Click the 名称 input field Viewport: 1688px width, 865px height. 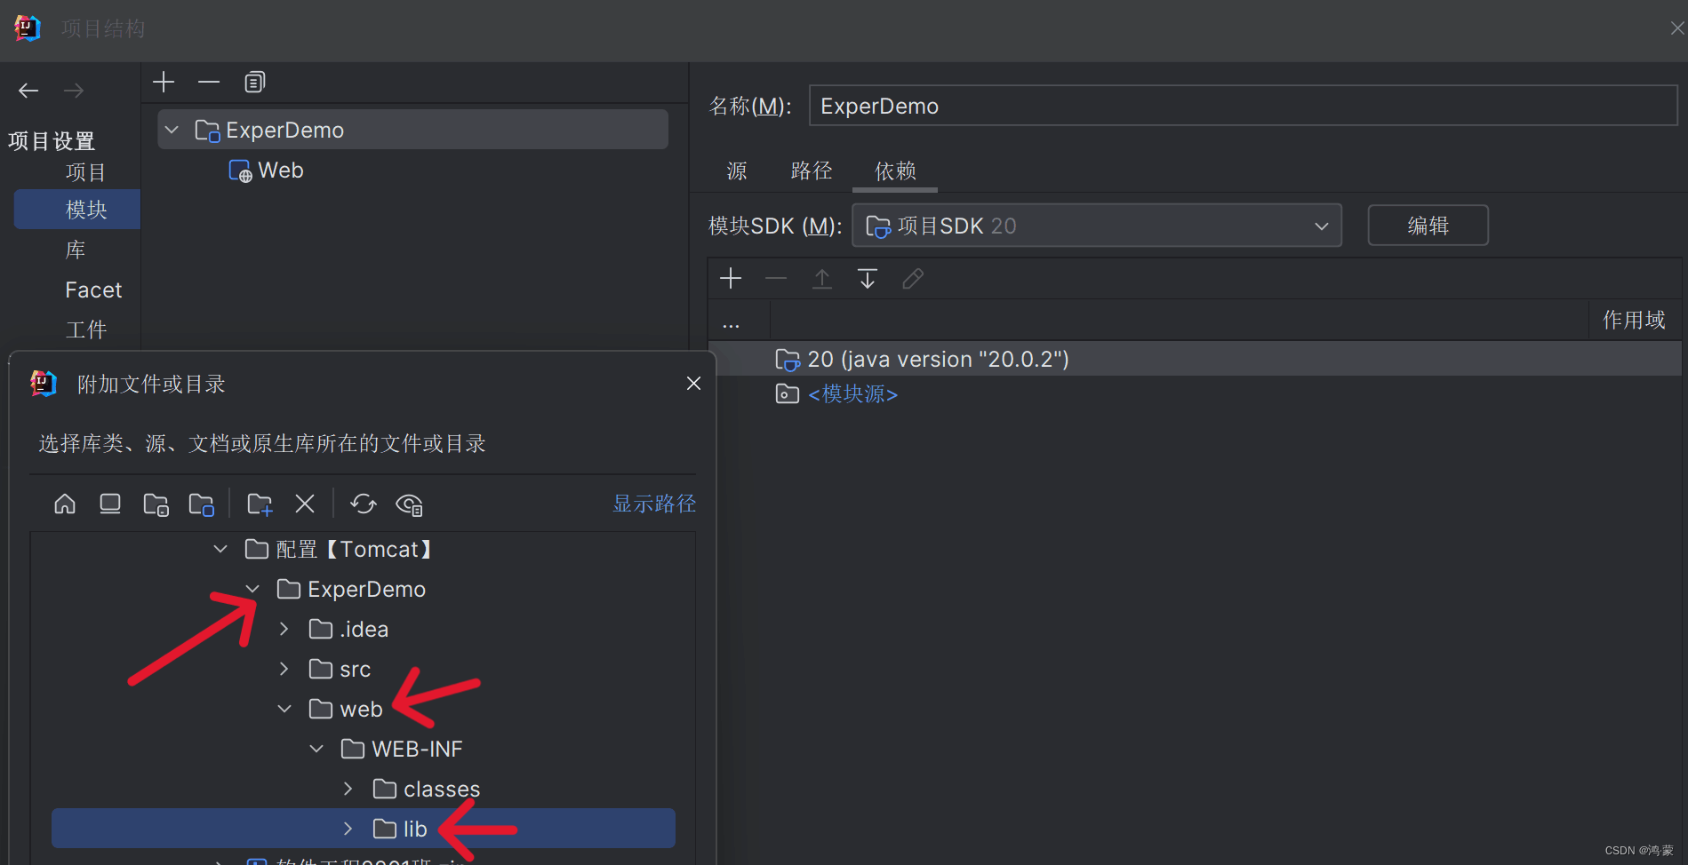(1243, 106)
